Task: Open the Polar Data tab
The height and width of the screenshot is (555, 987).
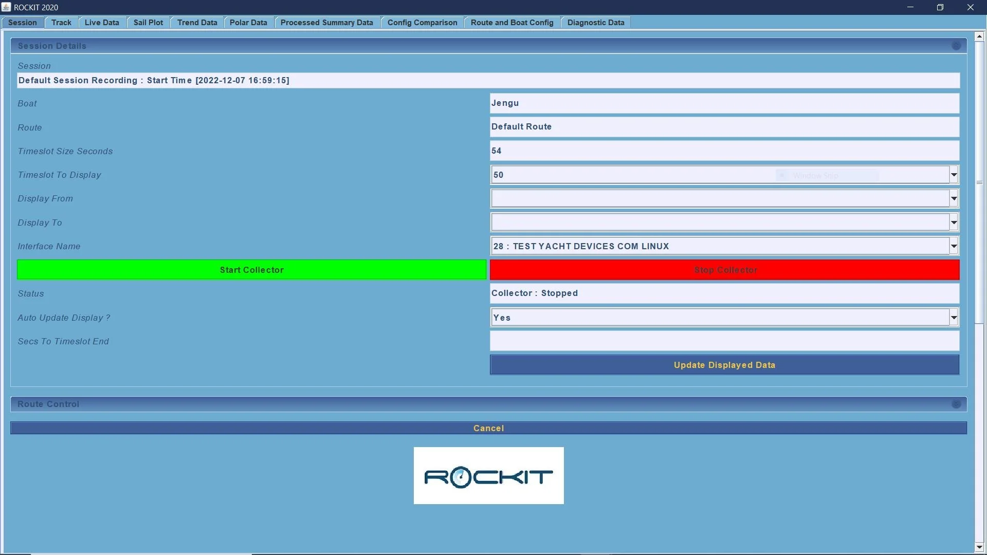Action: tap(248, 22)
